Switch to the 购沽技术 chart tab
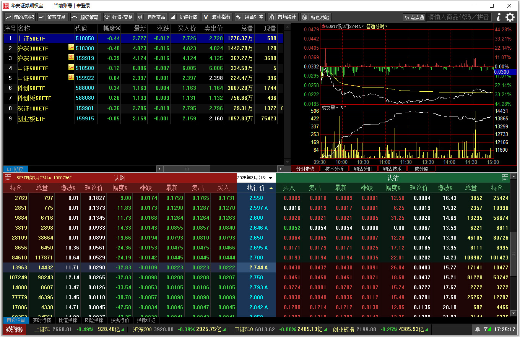520x337 pixels. (x=393, y=169)
